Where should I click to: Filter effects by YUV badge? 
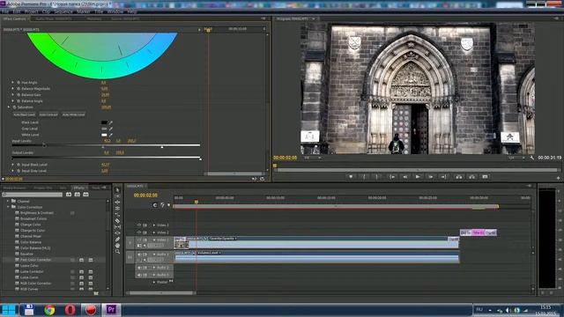86,194
